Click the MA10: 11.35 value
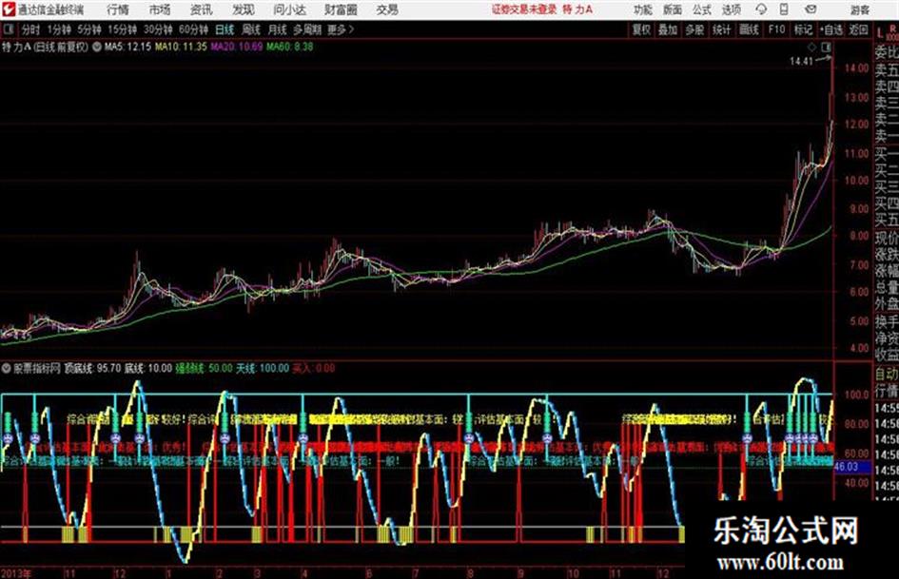The width and height of the screenshot is (899, 579). coord(181,47)
